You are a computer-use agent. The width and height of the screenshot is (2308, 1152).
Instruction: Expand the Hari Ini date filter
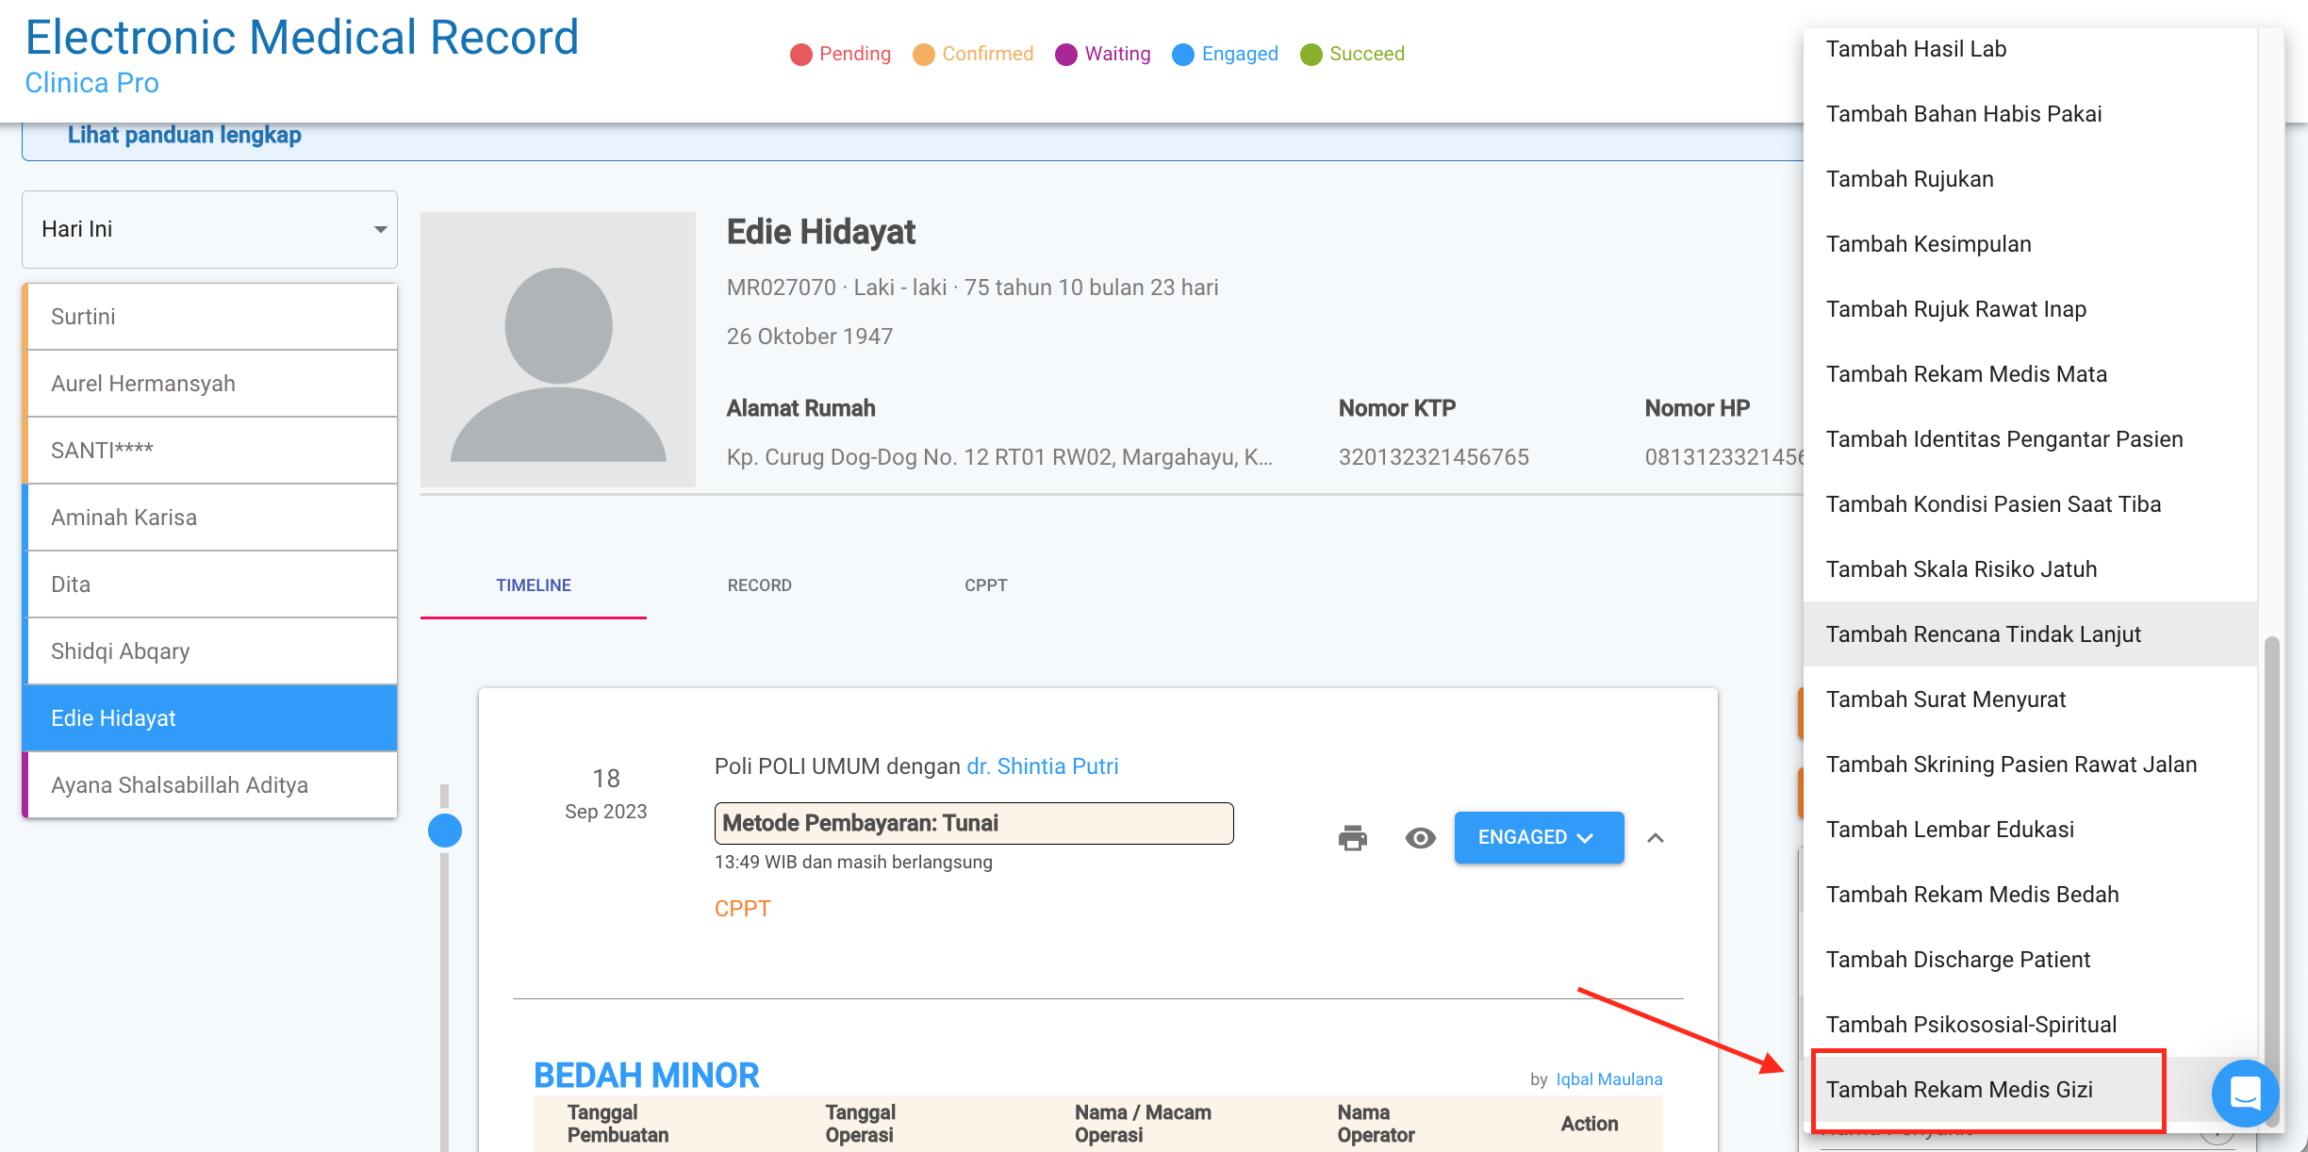point(209,229)
